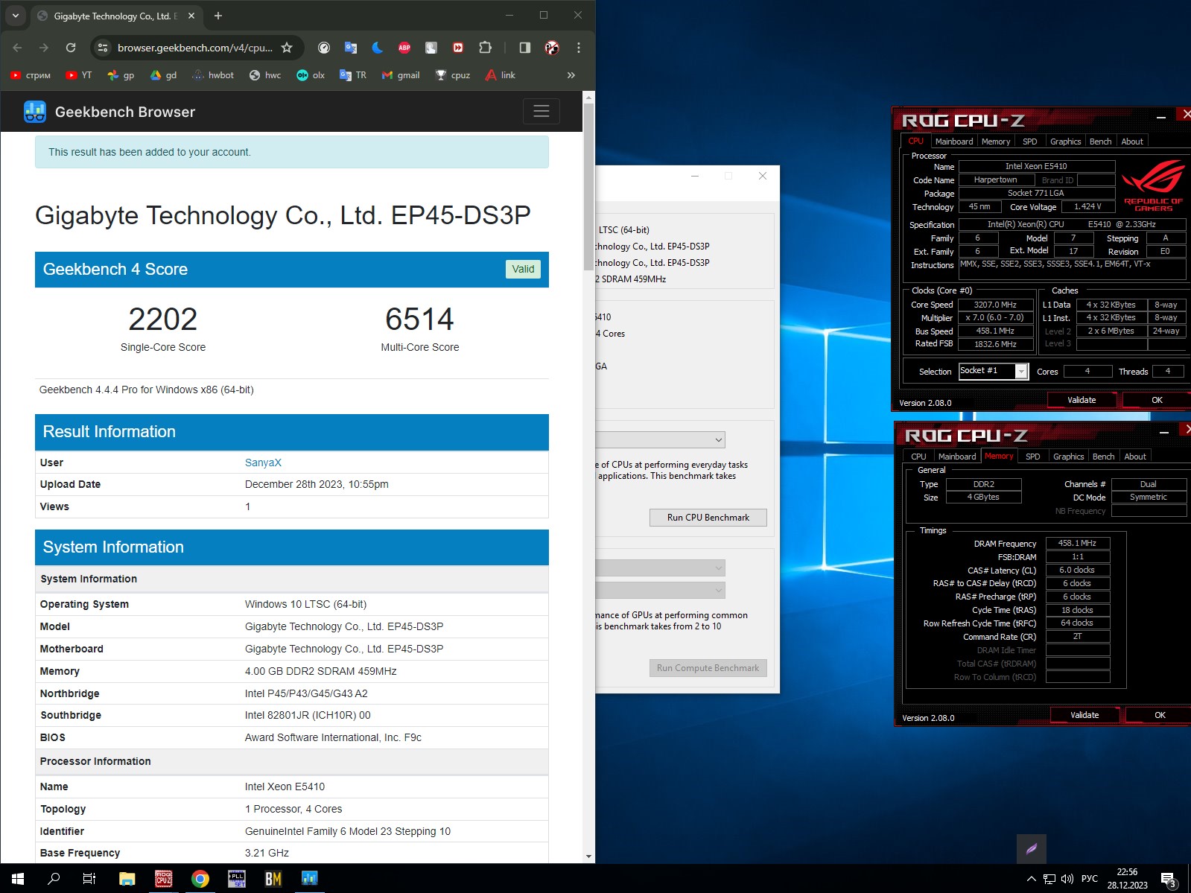The height and width of the screenshot is (893, 1191).
Task: Click the browser forward arrow icon
Action: (x=44, y=48)
